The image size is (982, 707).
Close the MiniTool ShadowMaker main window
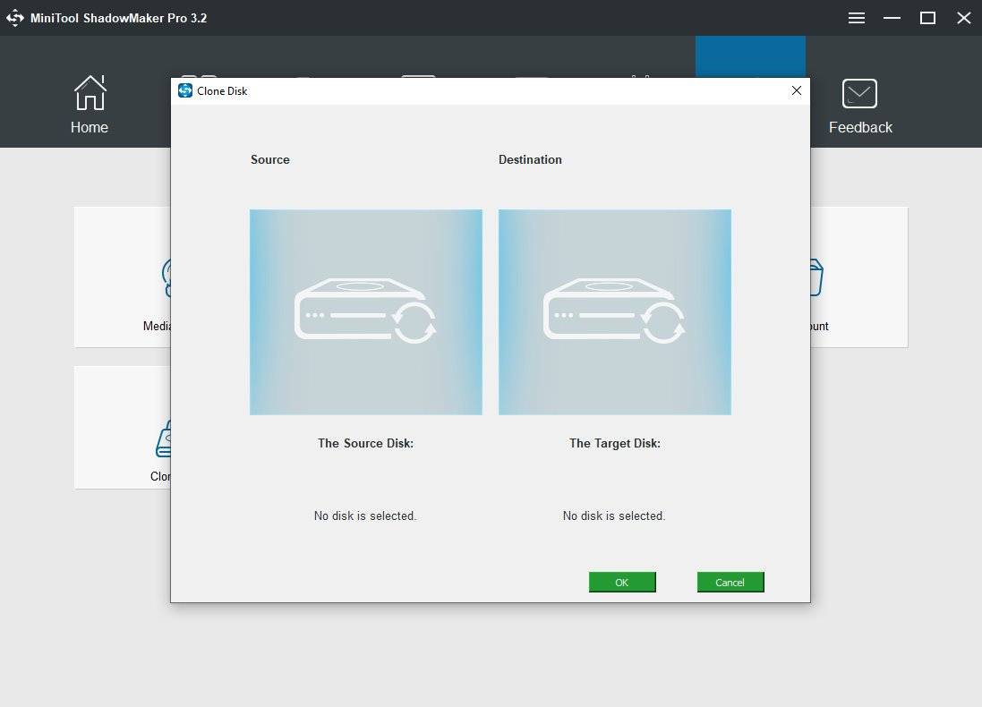(964, 18)
